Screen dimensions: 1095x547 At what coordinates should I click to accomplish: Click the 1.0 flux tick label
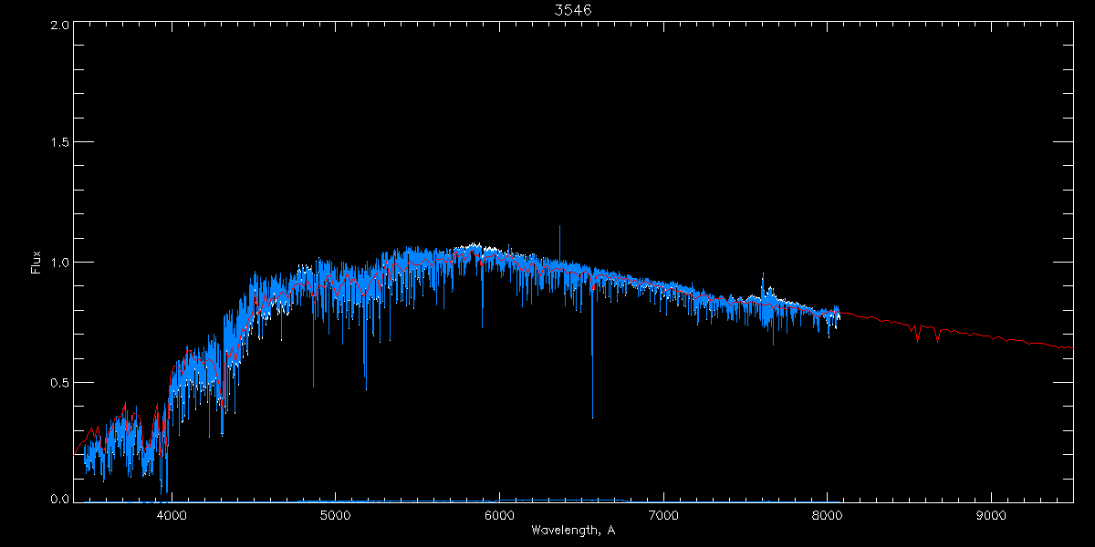click(x=58, y=263)
